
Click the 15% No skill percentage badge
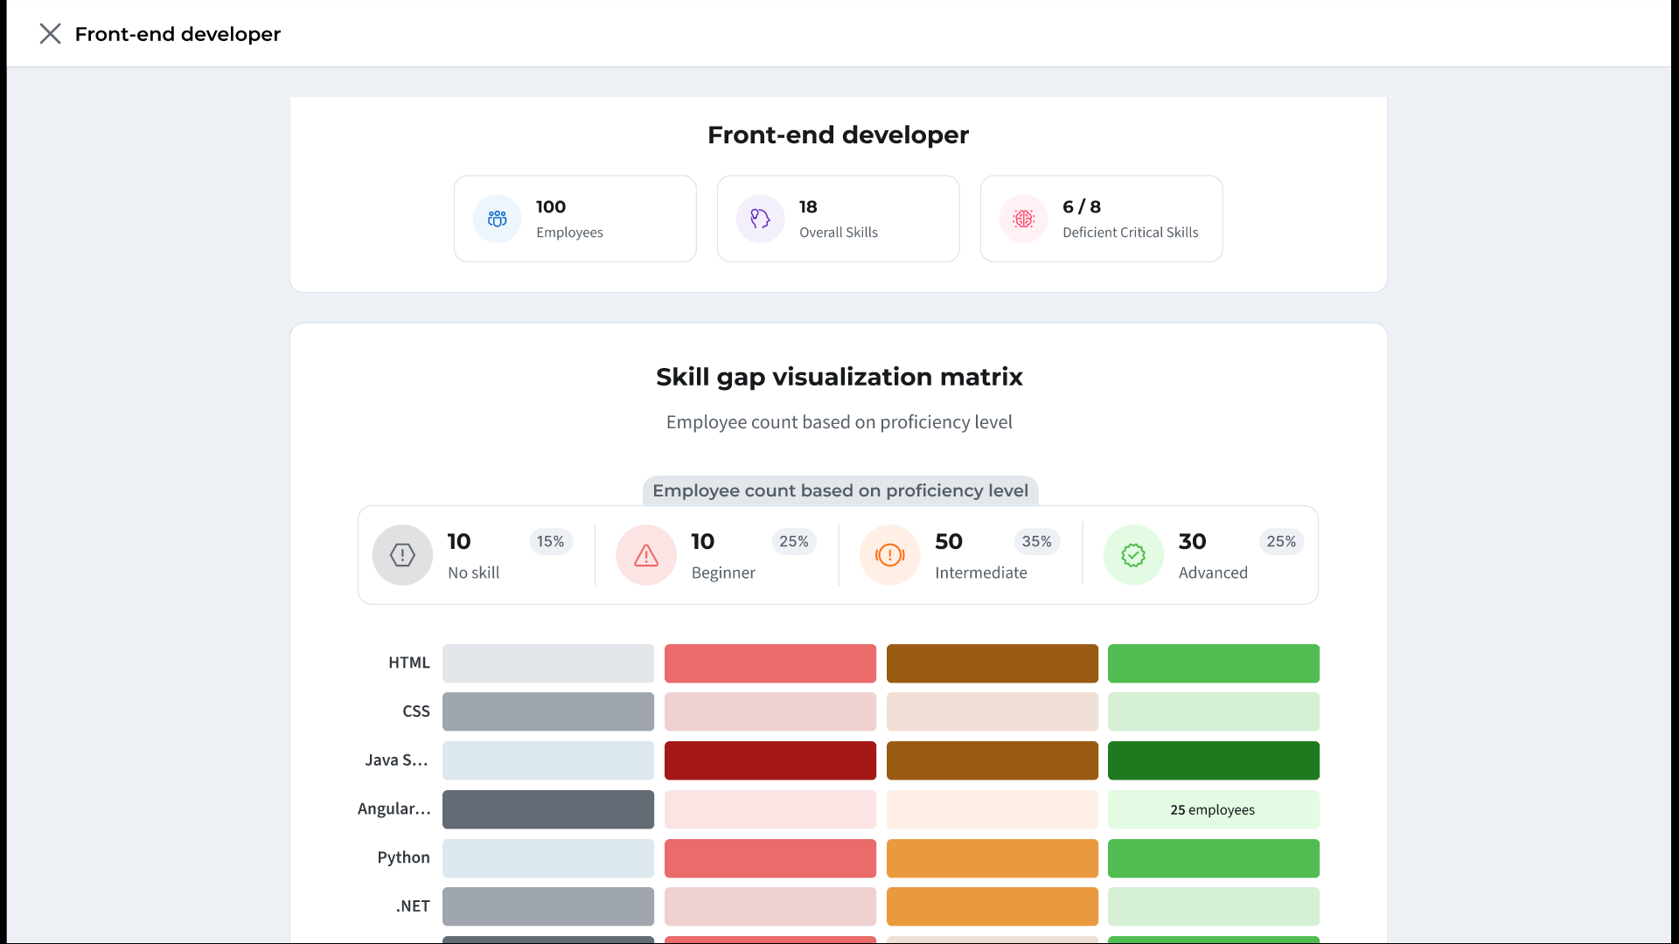click(550, 542)
